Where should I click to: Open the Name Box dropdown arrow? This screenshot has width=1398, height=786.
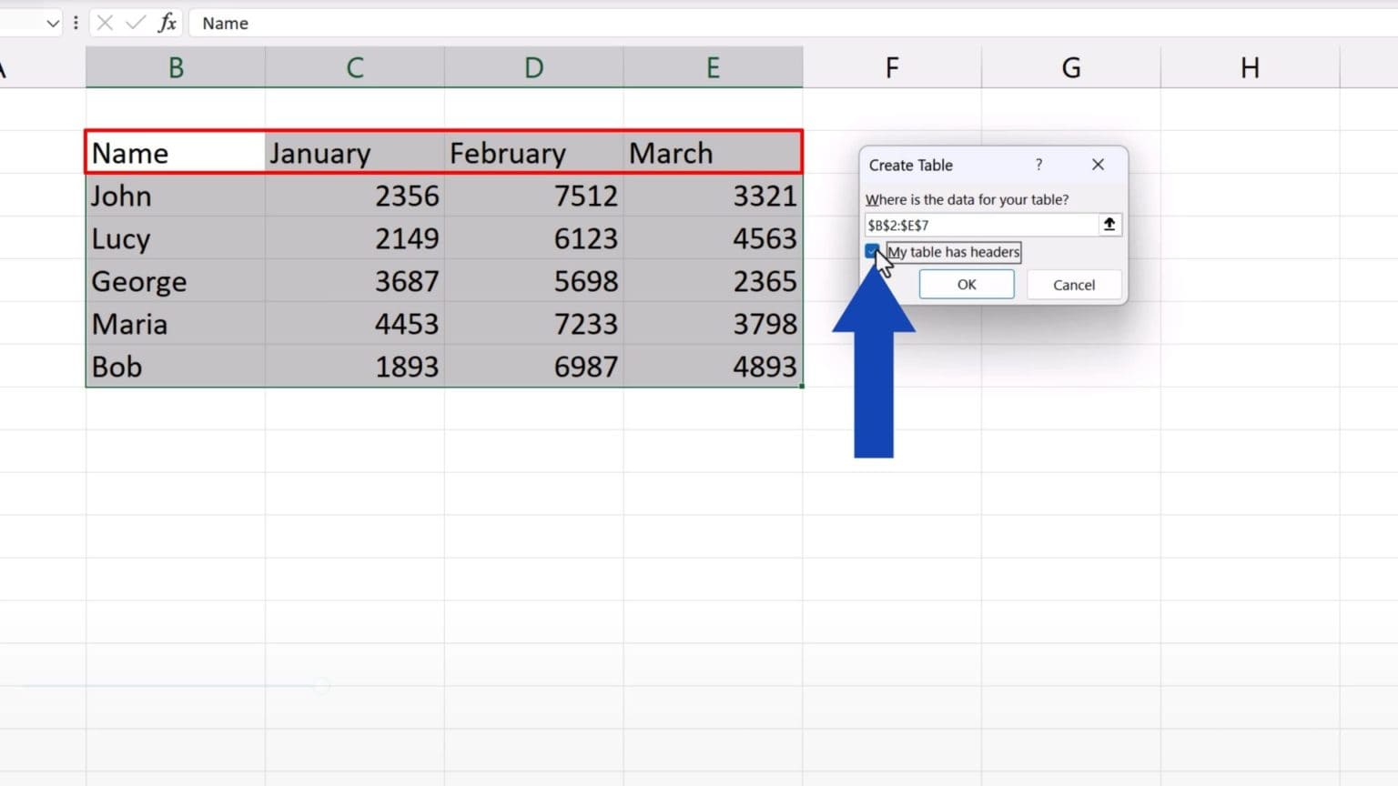52,23
